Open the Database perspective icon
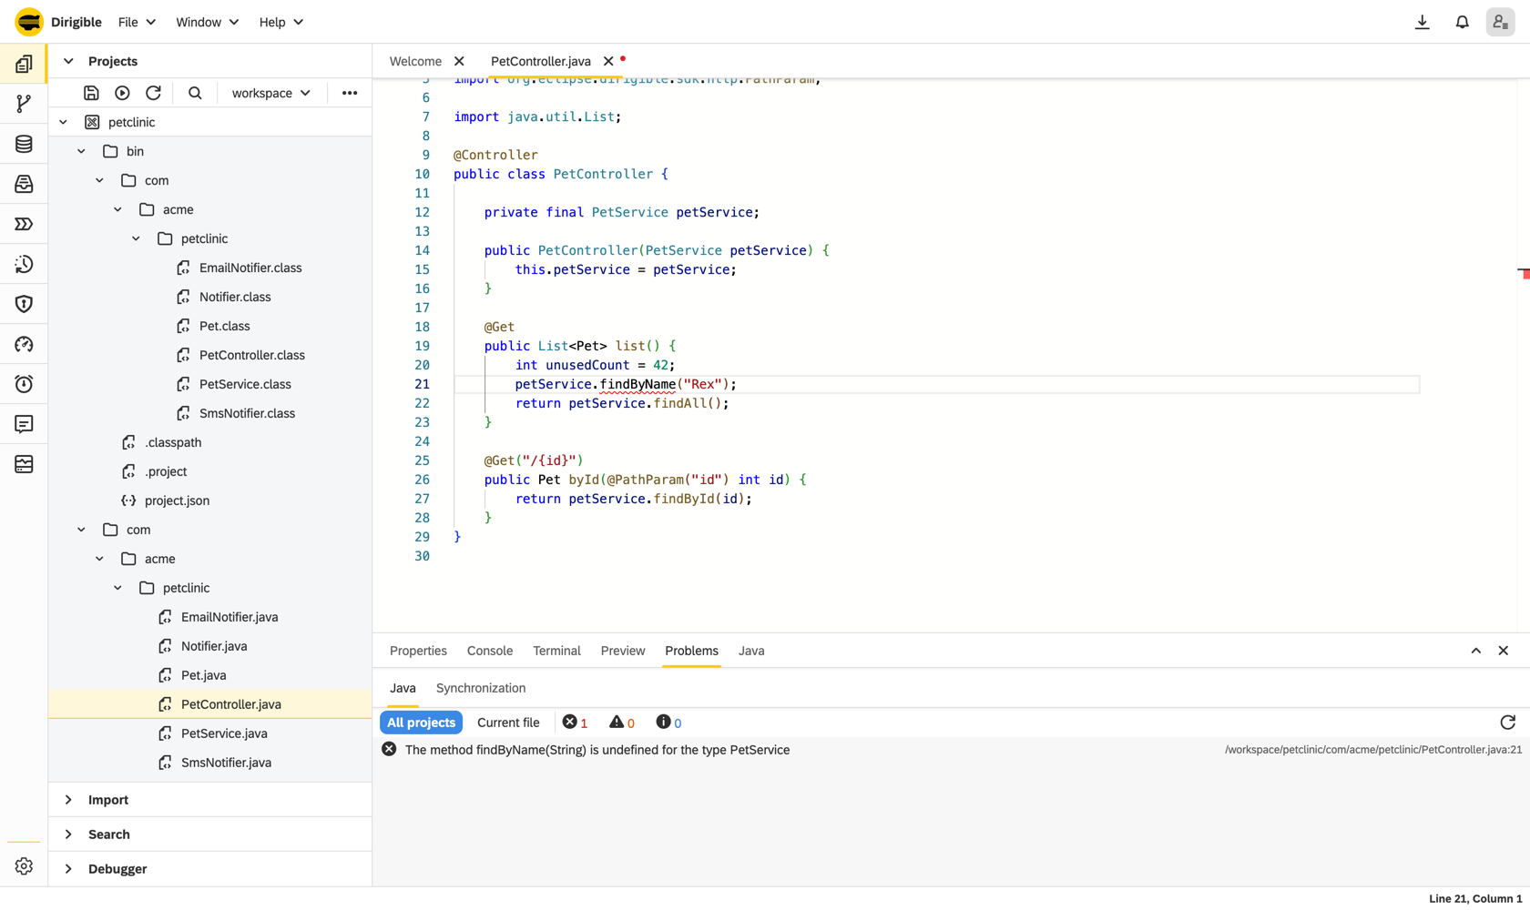The width and height of the screenshot is (1530, 910). point(24,144)
